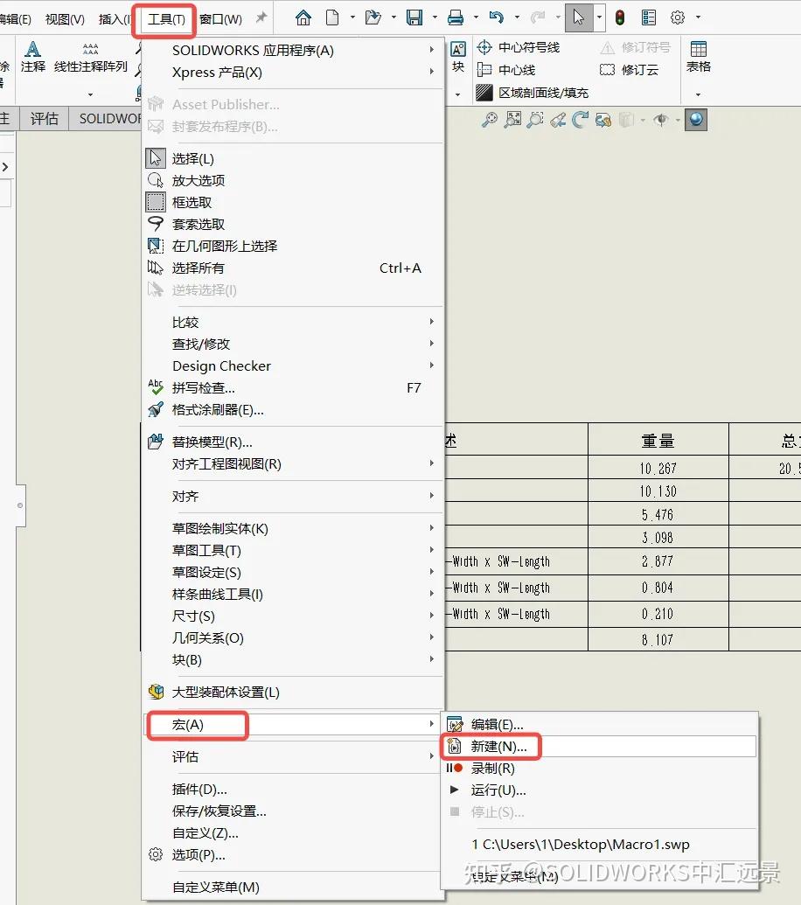Click the Note (注释) tool
This screenshot has width=801, height=905.
pyautogui.click(x=33, y=57)
